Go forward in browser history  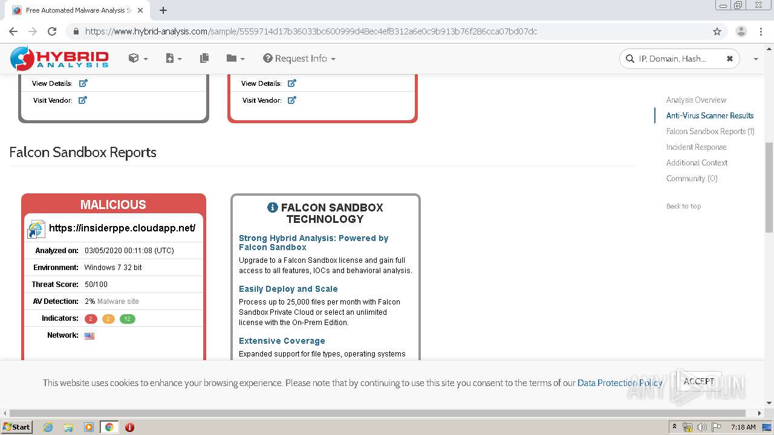[x=33, y=31]
